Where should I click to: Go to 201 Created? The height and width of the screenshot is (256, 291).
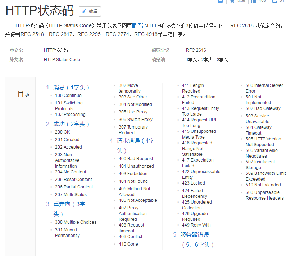point(67,140)
